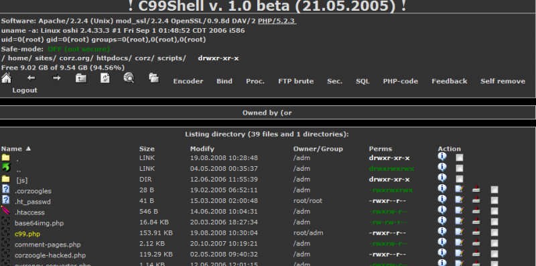Tick the checkbox for the '..' row

(460, 168)
